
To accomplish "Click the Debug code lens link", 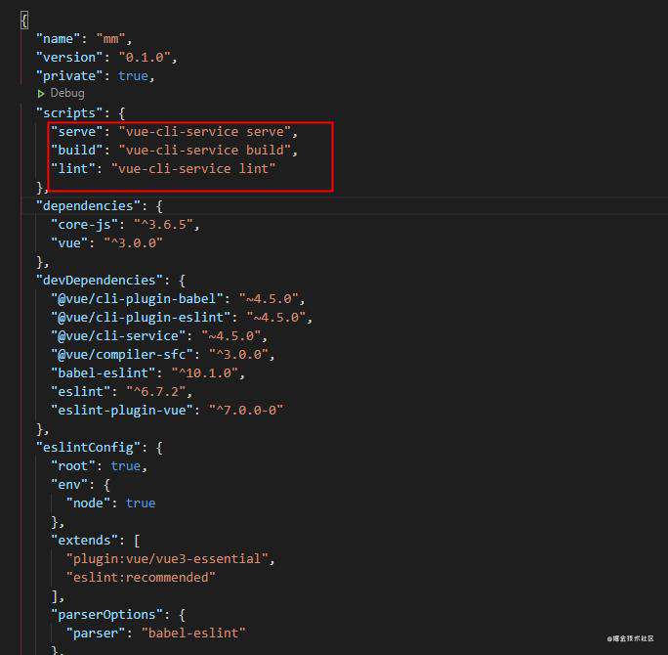I will pyautogui.click(x=67, y=93).
